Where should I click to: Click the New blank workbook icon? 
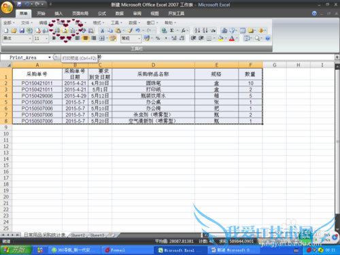(x=6, y=31)
